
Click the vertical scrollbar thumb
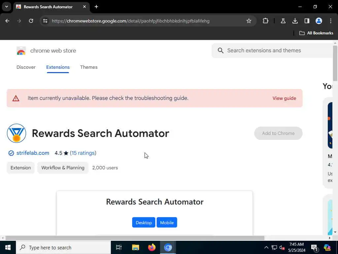click(335, 63)
